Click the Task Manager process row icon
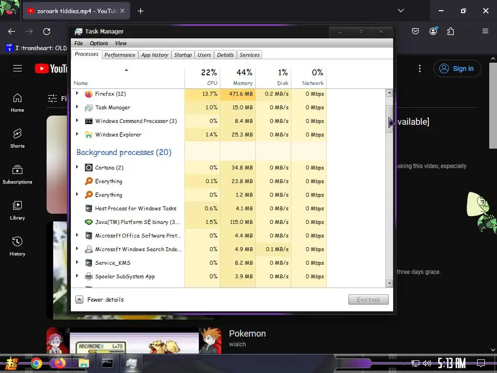 click(89, 107)
